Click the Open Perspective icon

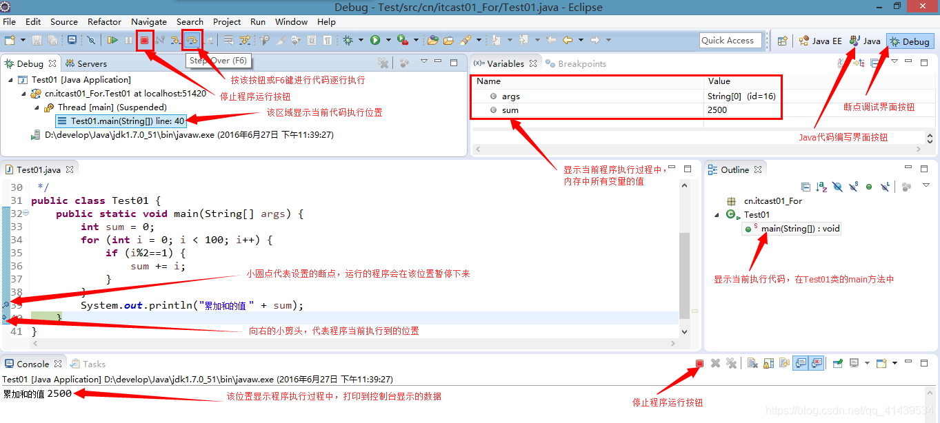click(782, 41)
